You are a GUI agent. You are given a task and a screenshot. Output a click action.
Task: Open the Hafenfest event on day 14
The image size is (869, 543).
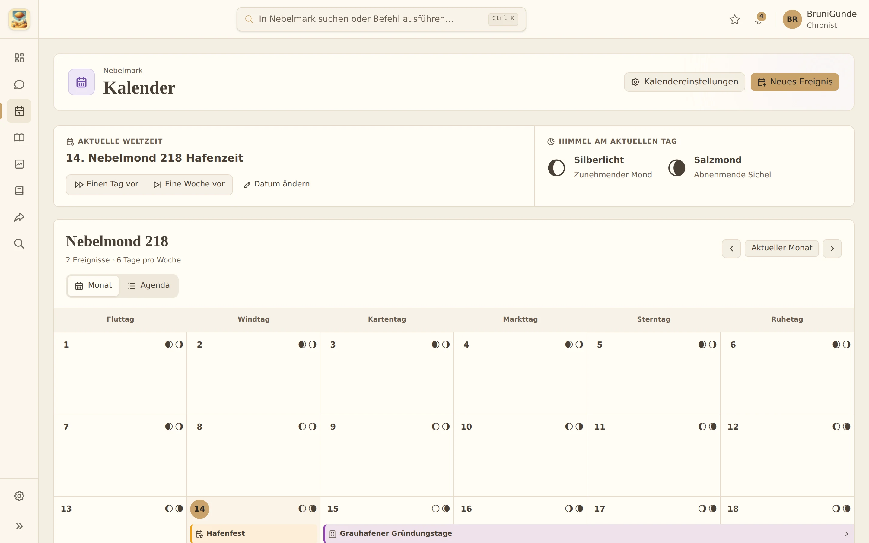pos(253,534)
